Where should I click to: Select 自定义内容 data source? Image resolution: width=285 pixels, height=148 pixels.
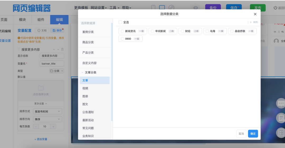click(x=95, y=63)
